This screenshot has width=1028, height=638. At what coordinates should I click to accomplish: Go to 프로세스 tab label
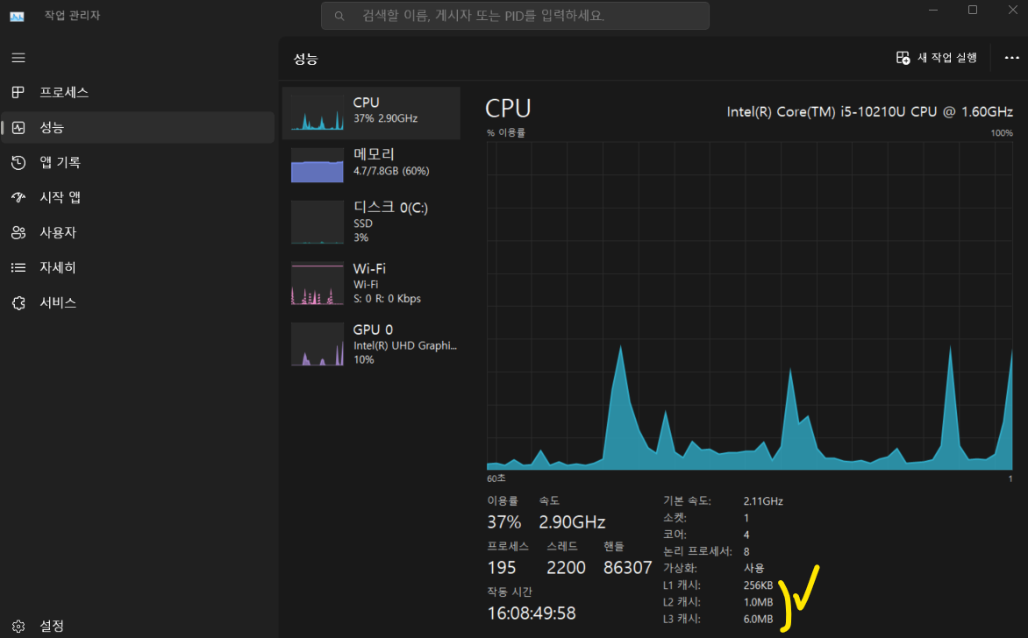tap(64, 92)
